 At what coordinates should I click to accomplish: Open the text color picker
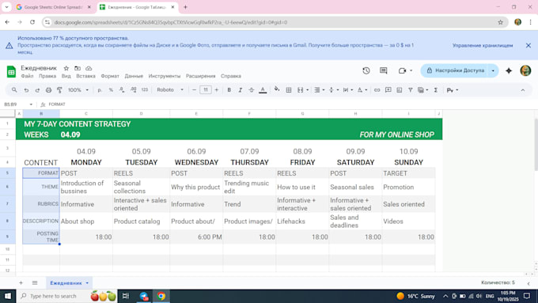(x=263, y=90)
